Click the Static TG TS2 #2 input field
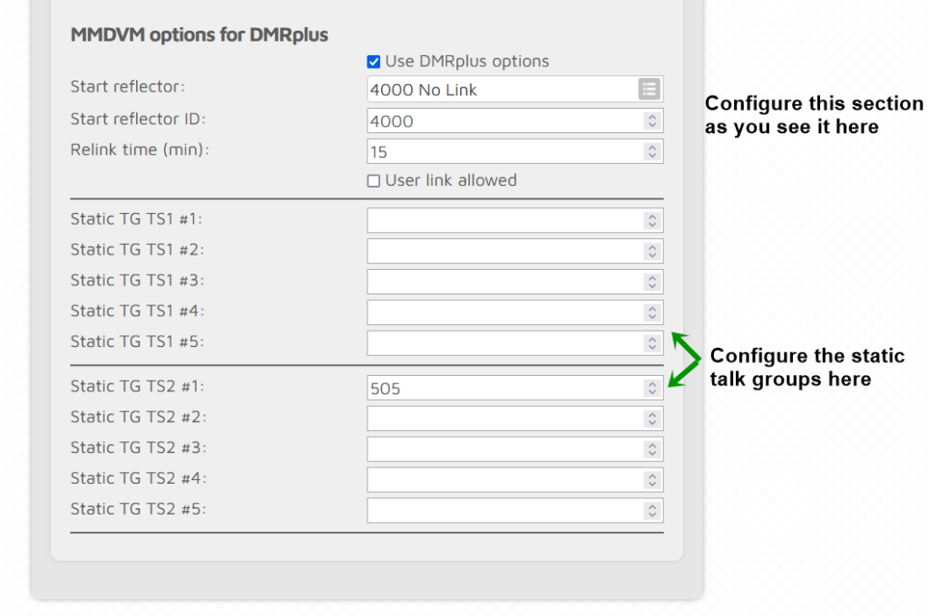Viewport: 929px width, 616px height. (499, 418)
